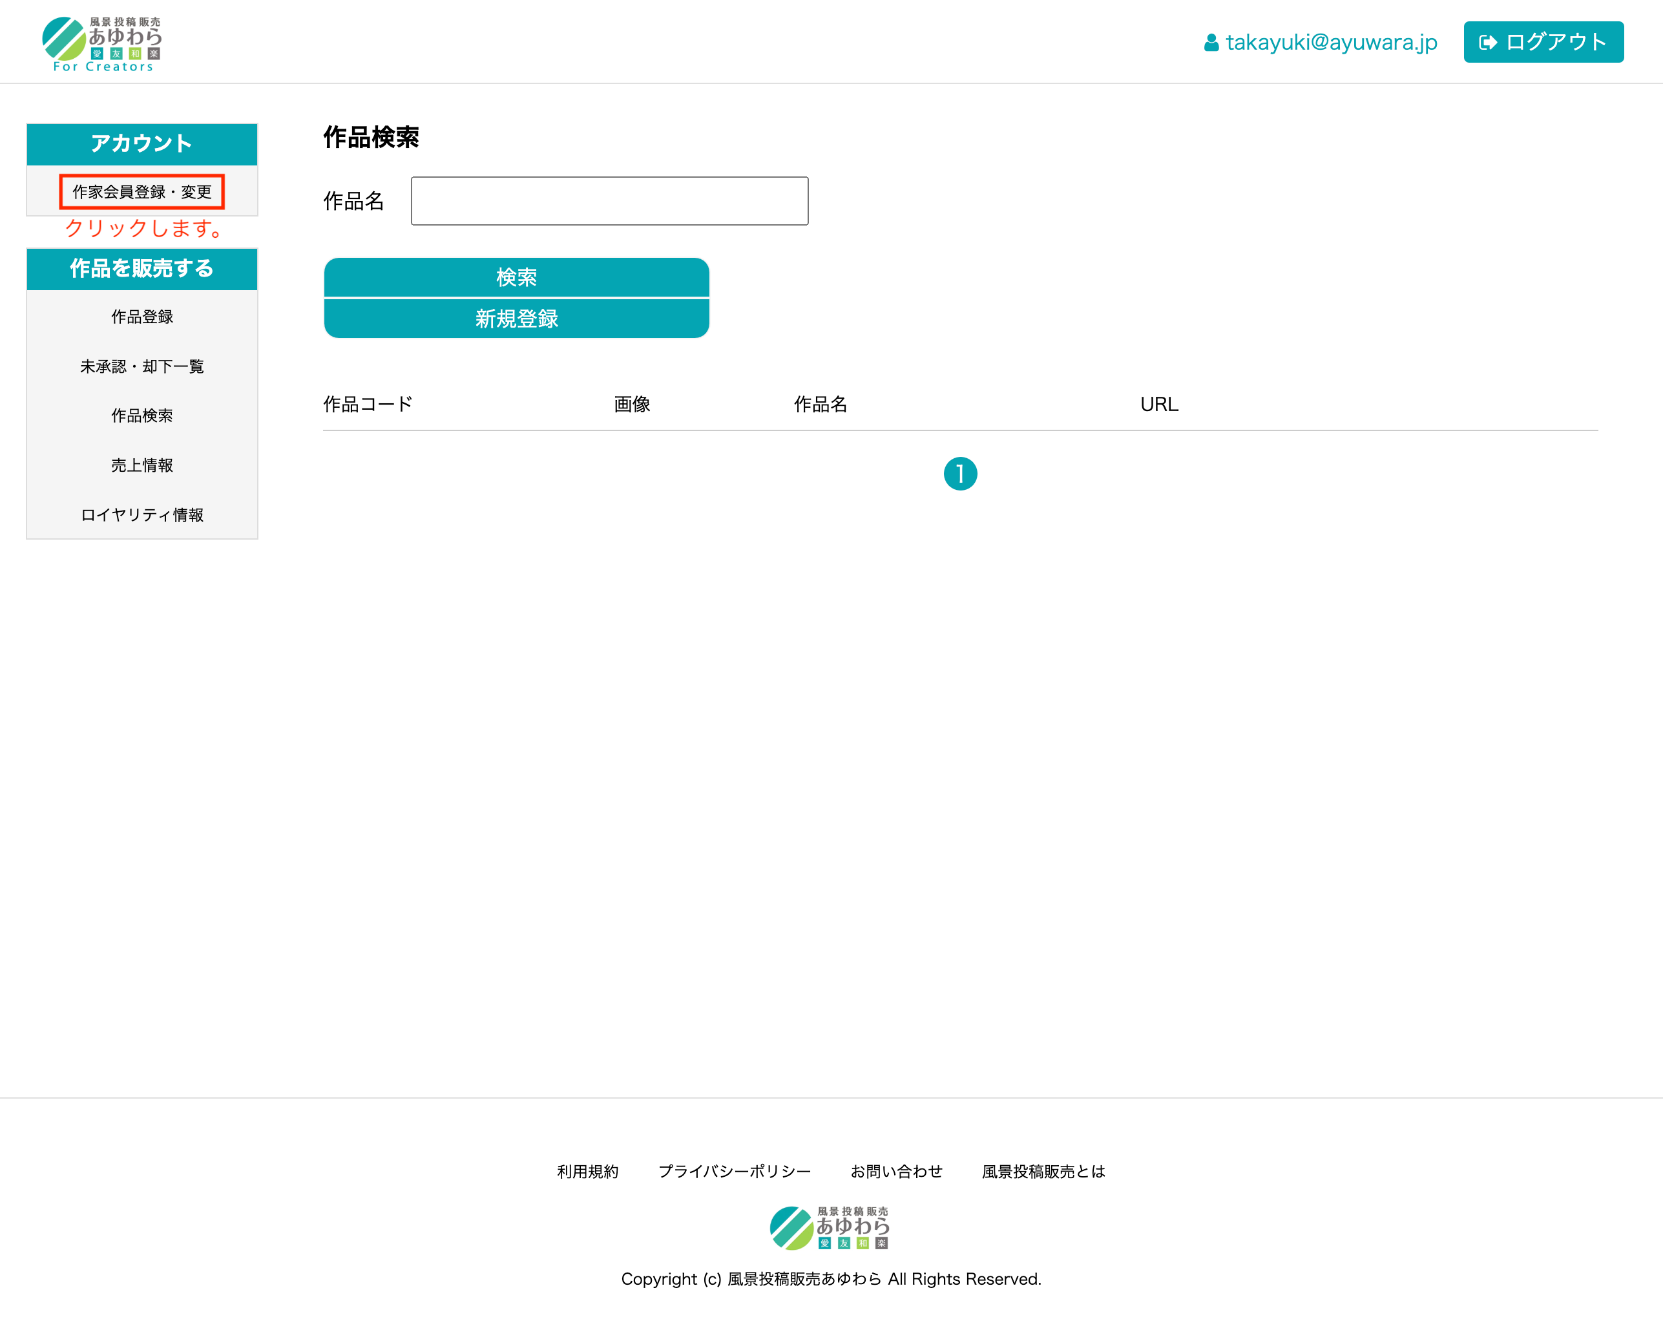Image resolution: width=1663 pixels, height=1330 pixels.
Task: Open the 風景投稿販売とは footer link
Action: (x=1043, y=1171)
